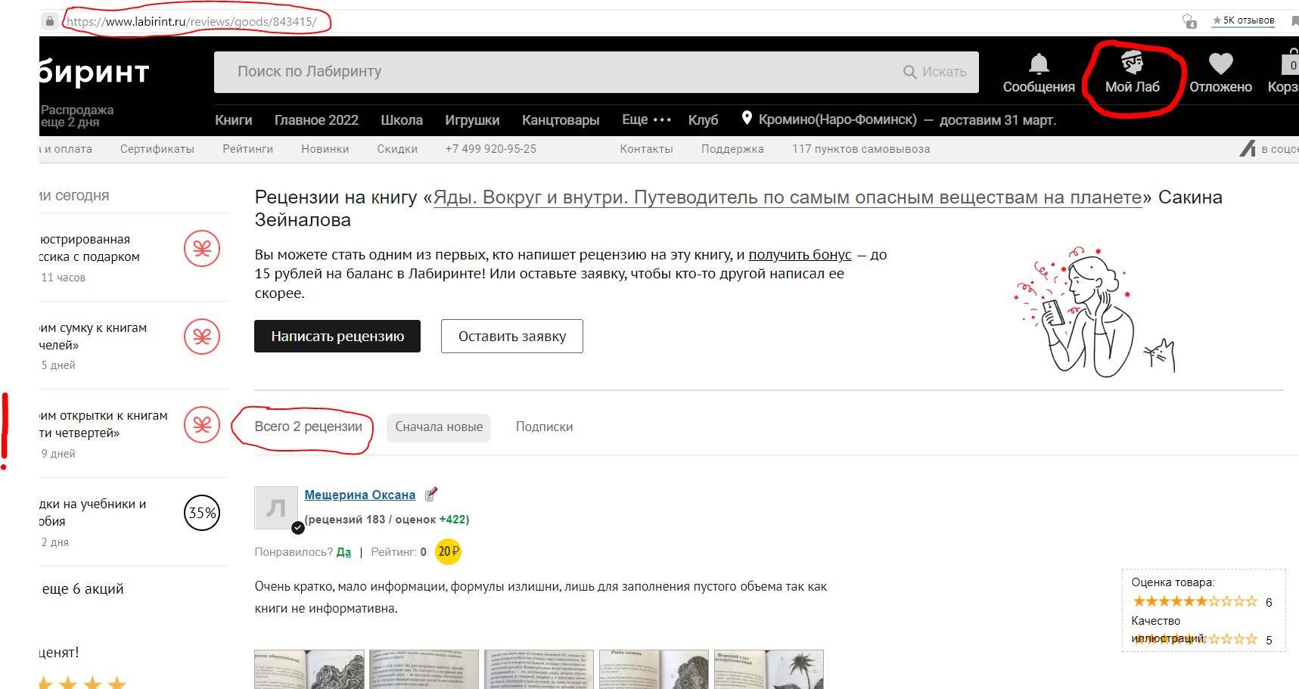Click 117 пунктов самовывоза link
This screenshot has width=1299, height=689.
[x=861, y=149]
